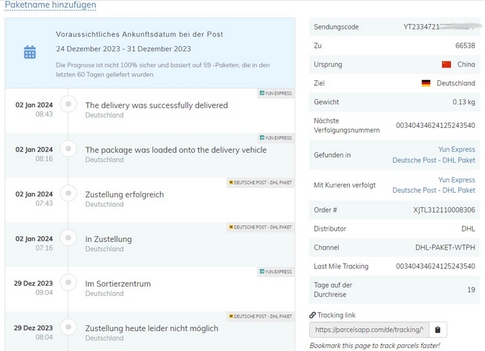This screenshot has height=351, width=485.
Task: Click the calendar icon in arrival forecast
Action: [30, 52]
